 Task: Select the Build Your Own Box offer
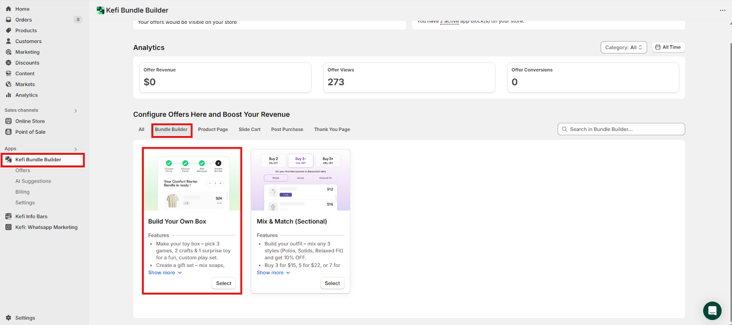click(223, 283)
